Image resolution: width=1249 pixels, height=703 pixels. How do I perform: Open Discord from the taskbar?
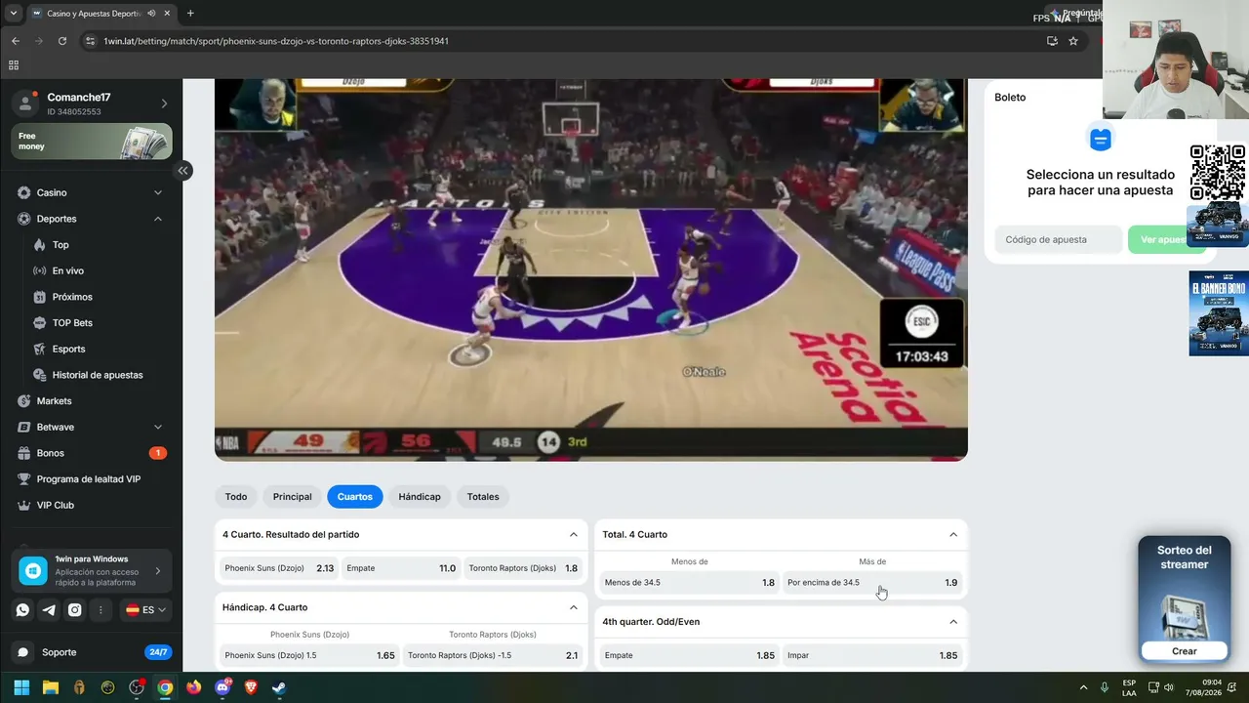222,687
